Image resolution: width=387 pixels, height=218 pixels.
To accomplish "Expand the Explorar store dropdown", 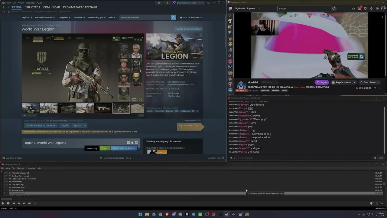I will click(x=27, y=18).
